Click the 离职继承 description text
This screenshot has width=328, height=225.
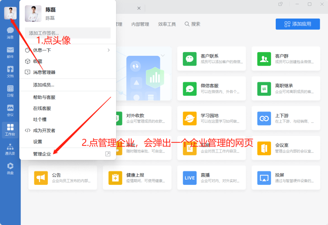(294, 92)
